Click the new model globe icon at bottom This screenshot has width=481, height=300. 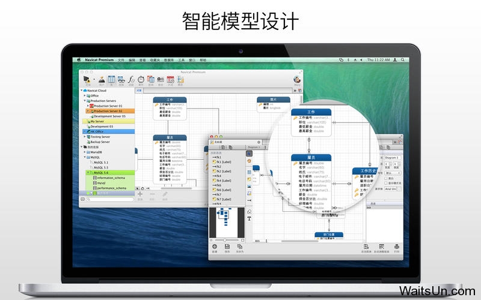[215, 247]
